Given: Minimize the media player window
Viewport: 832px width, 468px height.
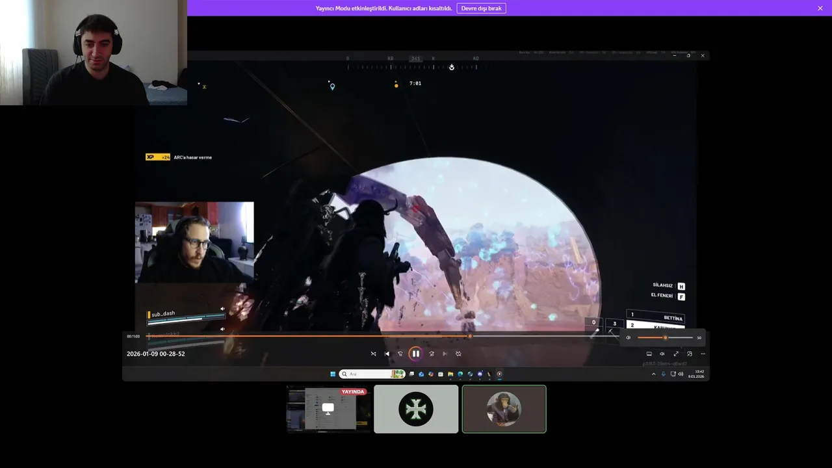Looking at the screenshot, I should coord(675,56).
